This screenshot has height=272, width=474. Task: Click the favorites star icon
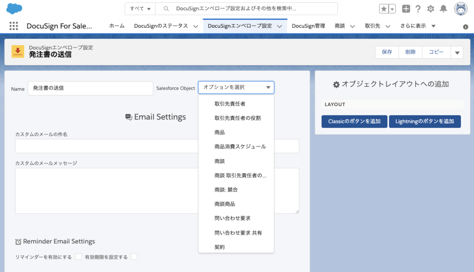384,9
